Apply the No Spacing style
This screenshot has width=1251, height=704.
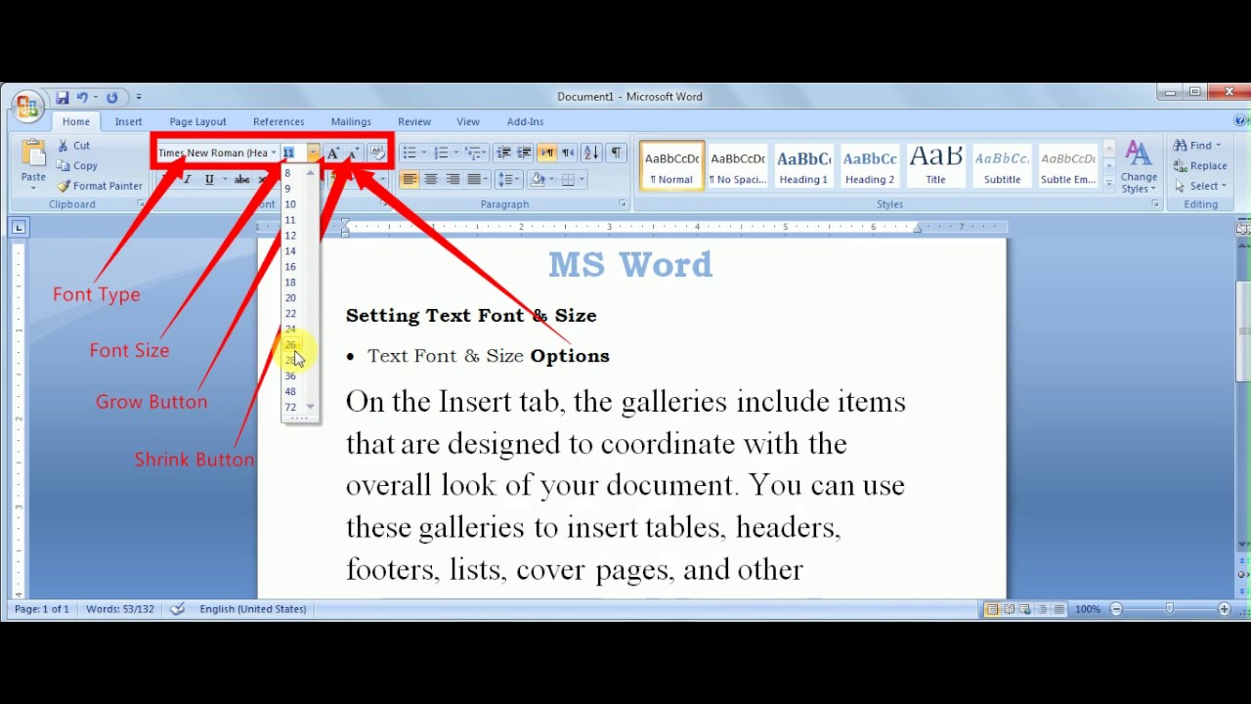[x=738, y=165]
